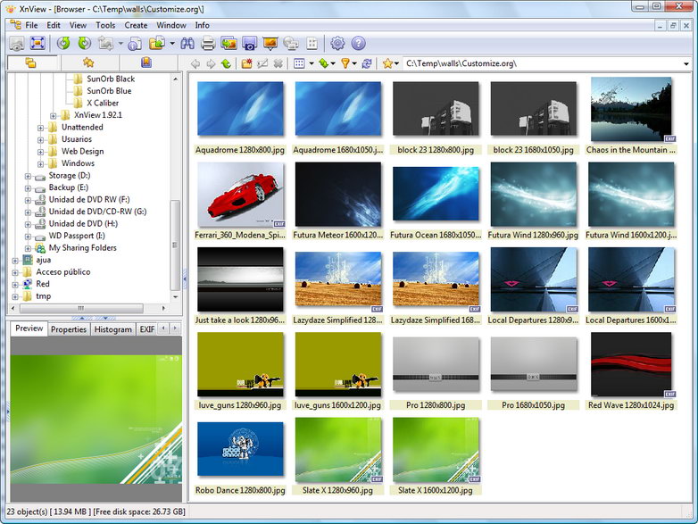Expand the Web Design folder node
Image resolution: width=698 pixels, height=524 pixels.
coord(41,152)
